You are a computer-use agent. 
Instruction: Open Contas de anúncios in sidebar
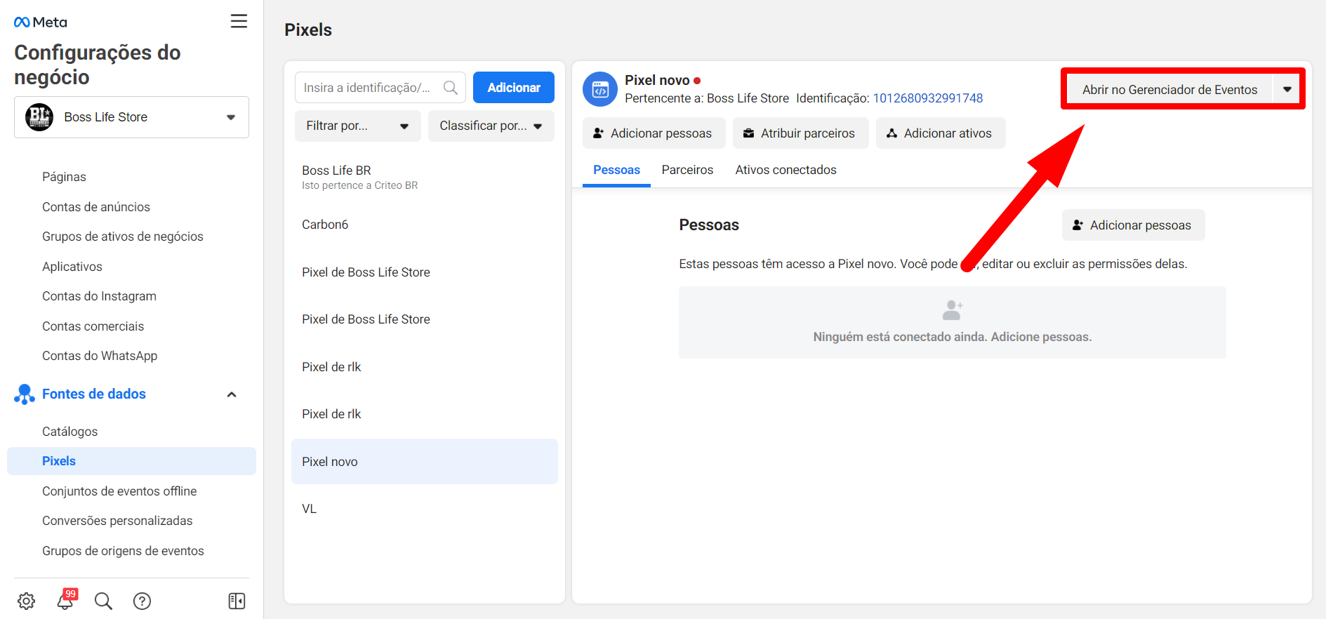(x=96, y=207)
